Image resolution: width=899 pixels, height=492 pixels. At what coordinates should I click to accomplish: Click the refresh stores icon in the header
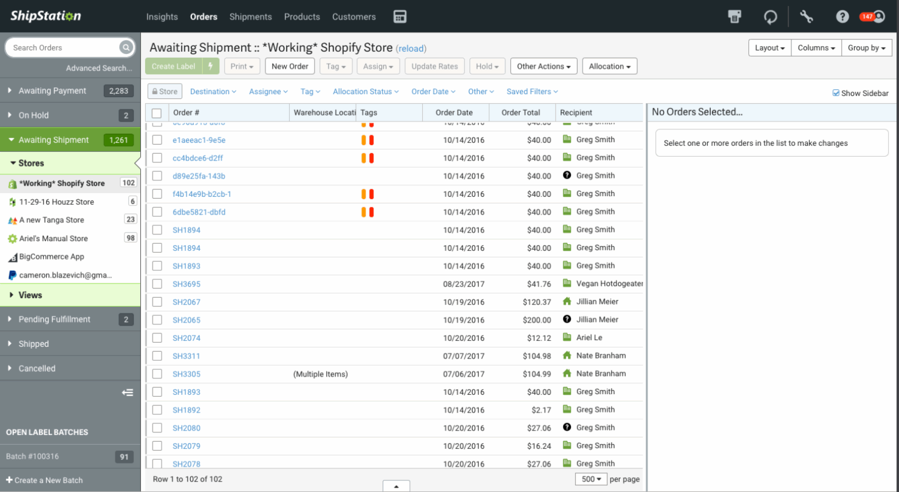click(x=770, y=16)
